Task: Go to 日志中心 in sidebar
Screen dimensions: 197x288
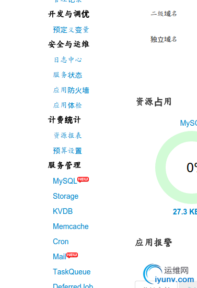Action: point(67,60)
